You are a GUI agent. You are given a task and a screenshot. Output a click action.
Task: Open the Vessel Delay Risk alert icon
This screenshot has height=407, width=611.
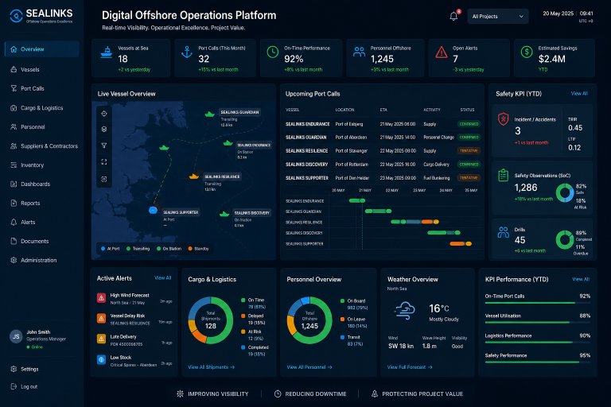(x=101, y=319)
